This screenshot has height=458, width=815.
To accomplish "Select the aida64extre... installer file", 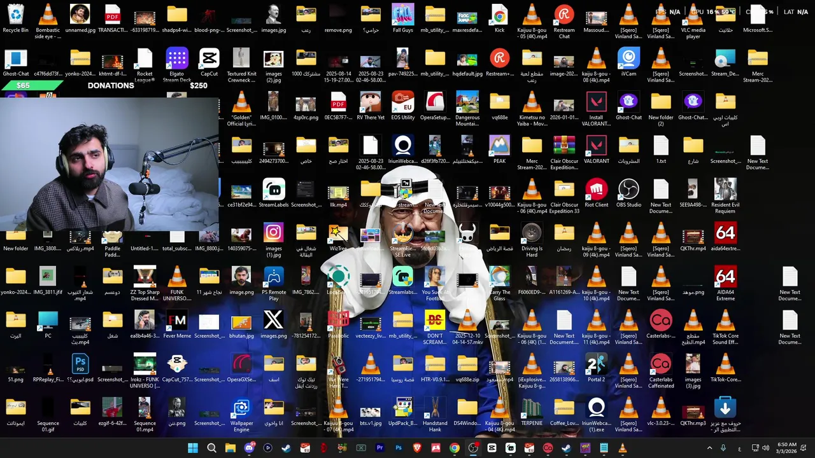I will pos(725,237).
